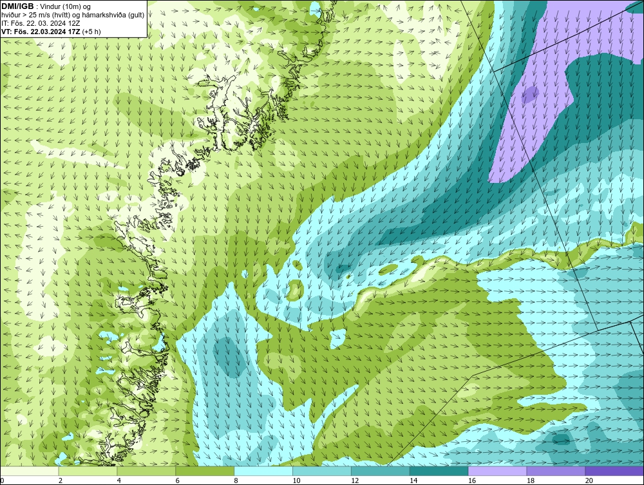Select the 16–18 m/s light purple swatch

point(498,471)
